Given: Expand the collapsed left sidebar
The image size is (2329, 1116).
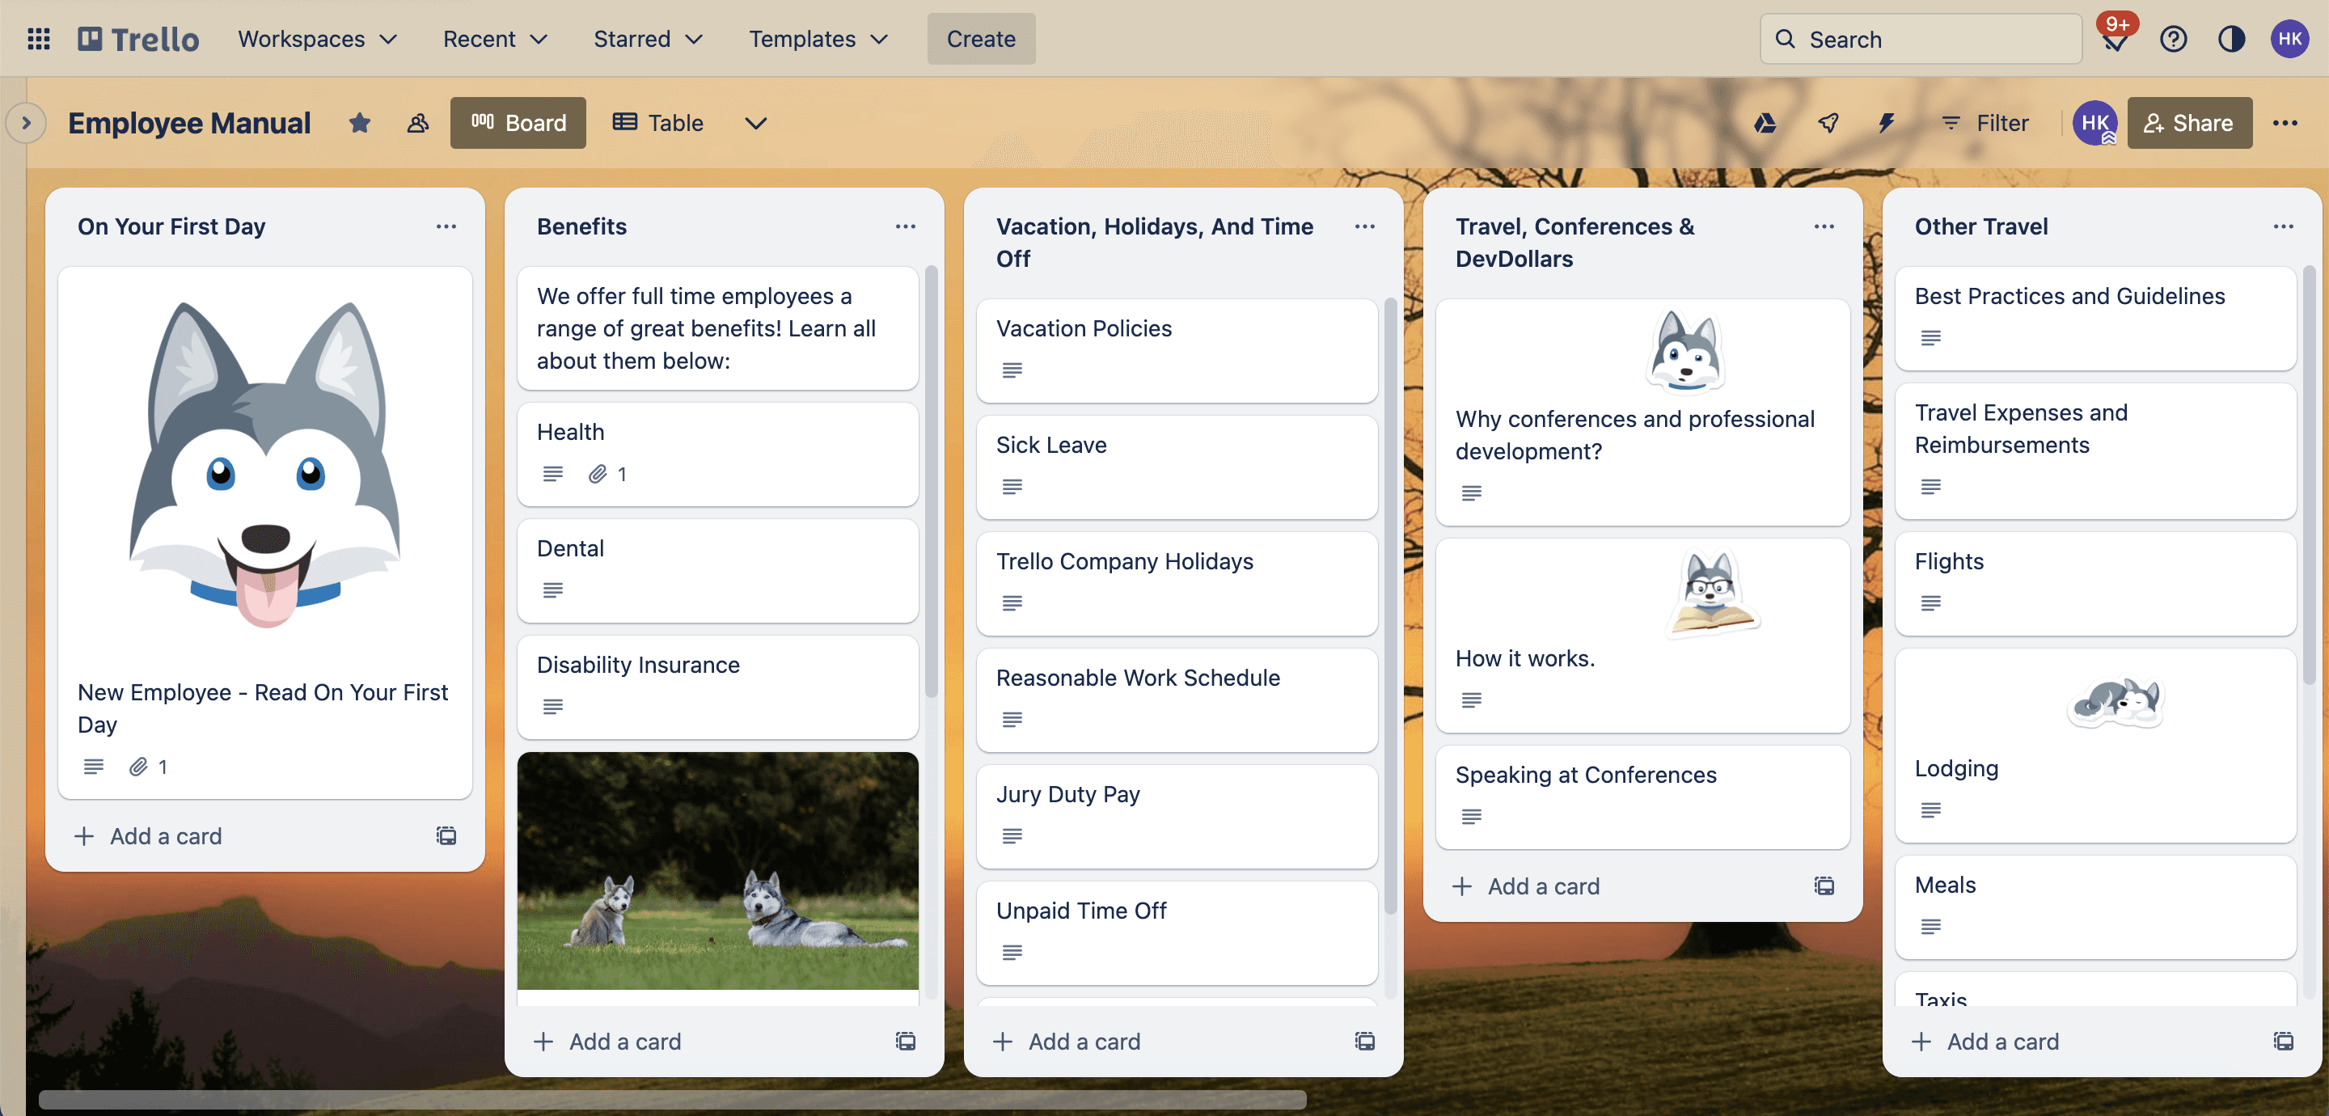Looking at the screenshot, I should click(26, 123).
